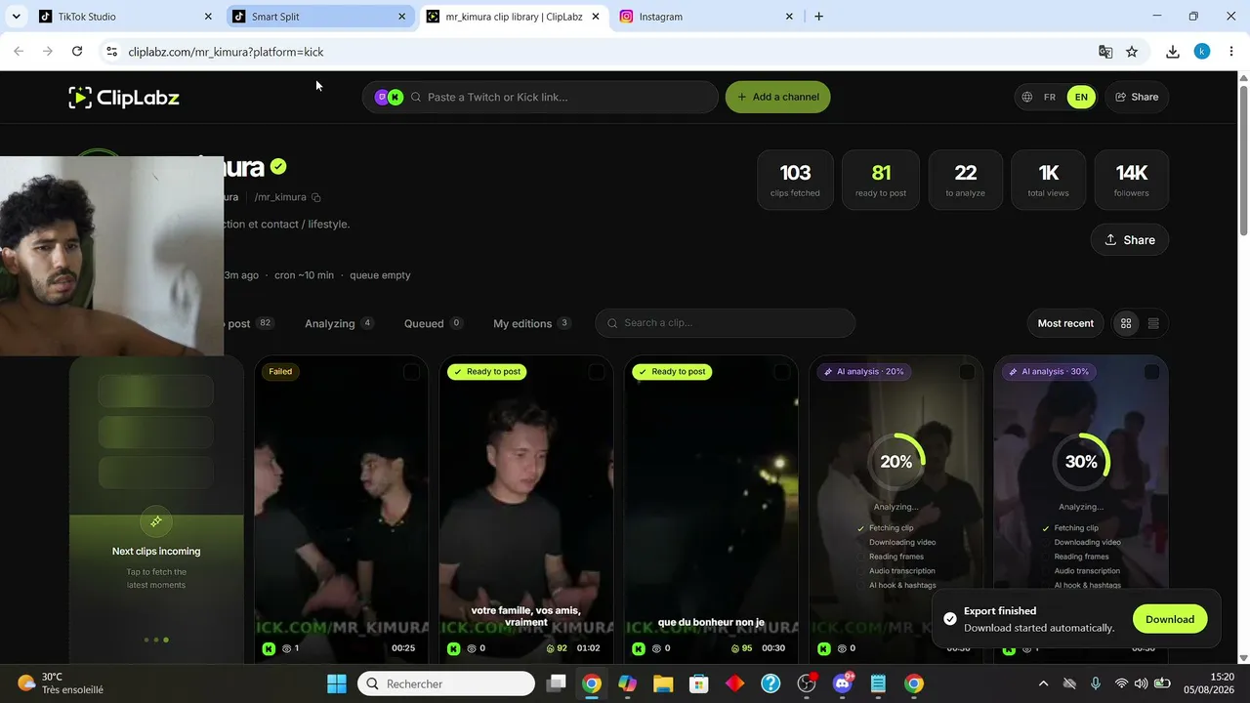The width and height of the screenshot is (1250, 703).
Task: Show hidden system tray icons
Action: [x=1043, y=683]
